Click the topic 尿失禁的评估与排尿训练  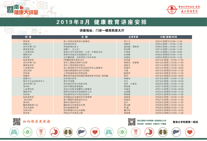click(75, 84)
